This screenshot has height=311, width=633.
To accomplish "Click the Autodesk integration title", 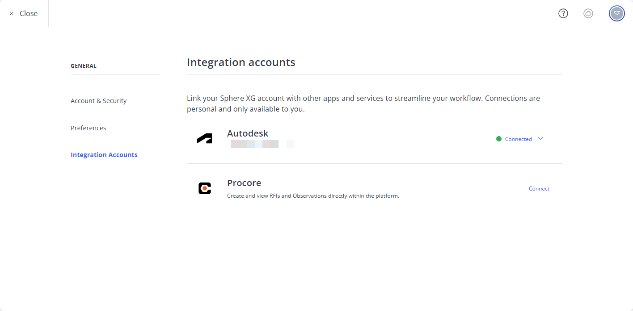I will pos(248,133).
